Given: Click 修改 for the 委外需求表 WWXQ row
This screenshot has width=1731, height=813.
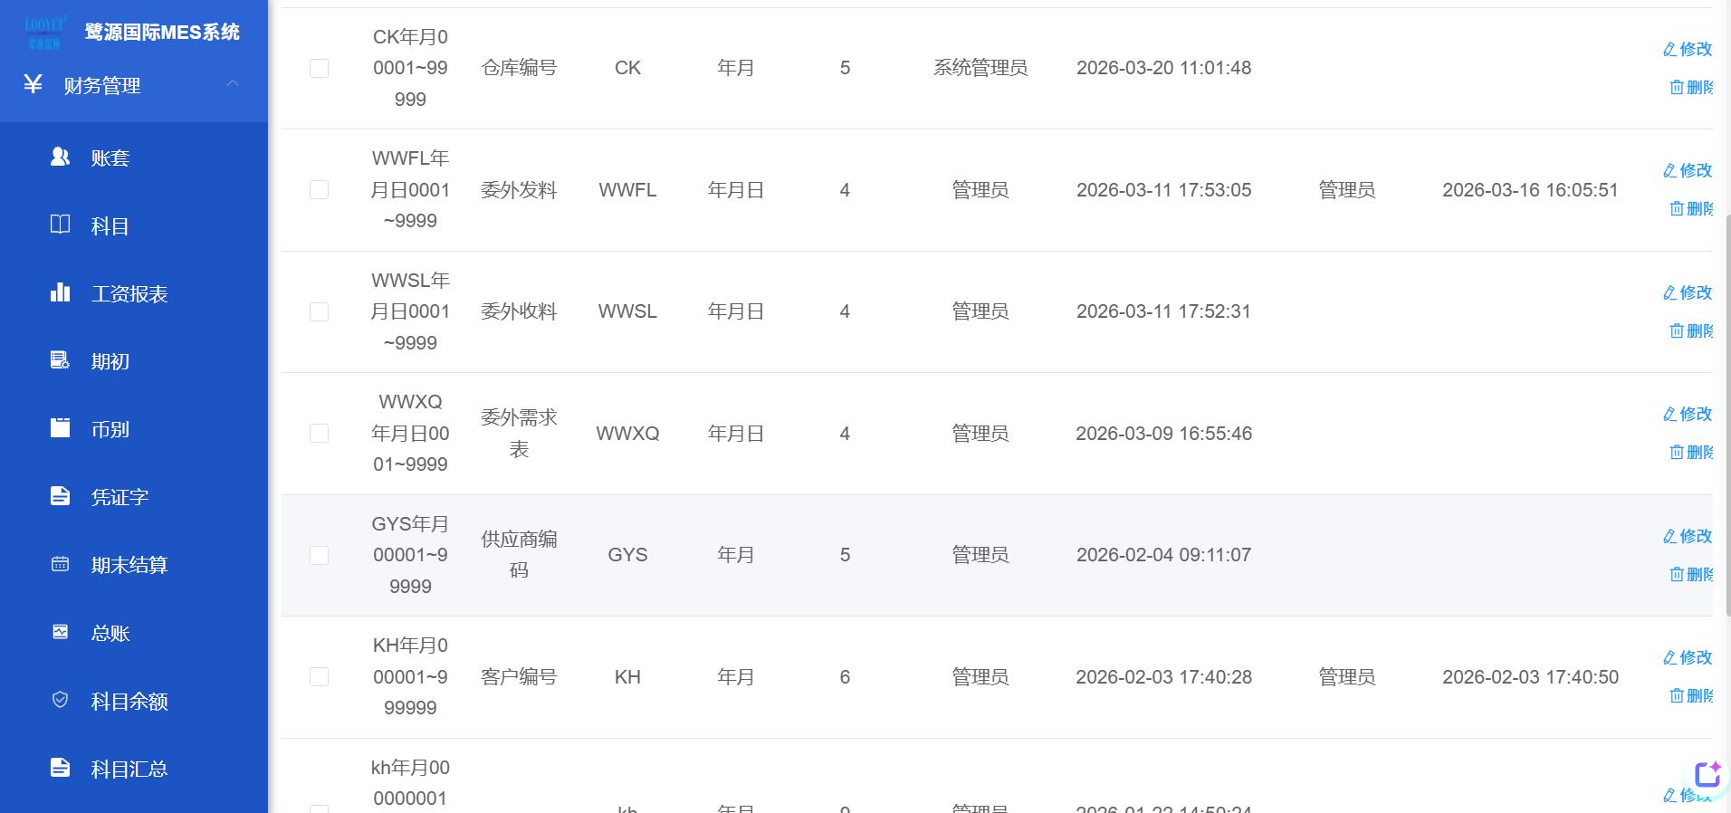Looking at the screenshot, I should (x=1688, y=414).
